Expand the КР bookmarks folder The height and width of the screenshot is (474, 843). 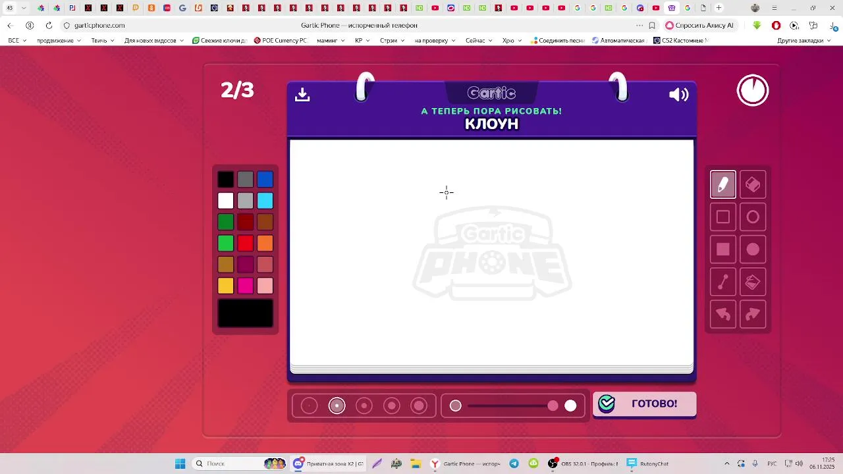pos(362,40)
